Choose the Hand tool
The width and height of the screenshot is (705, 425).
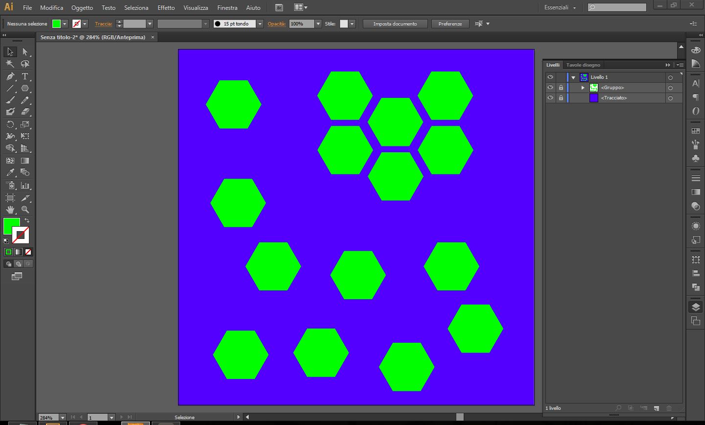10,210
